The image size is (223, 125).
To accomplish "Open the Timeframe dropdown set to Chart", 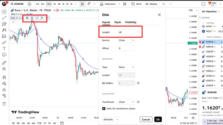I will [126, 102].
